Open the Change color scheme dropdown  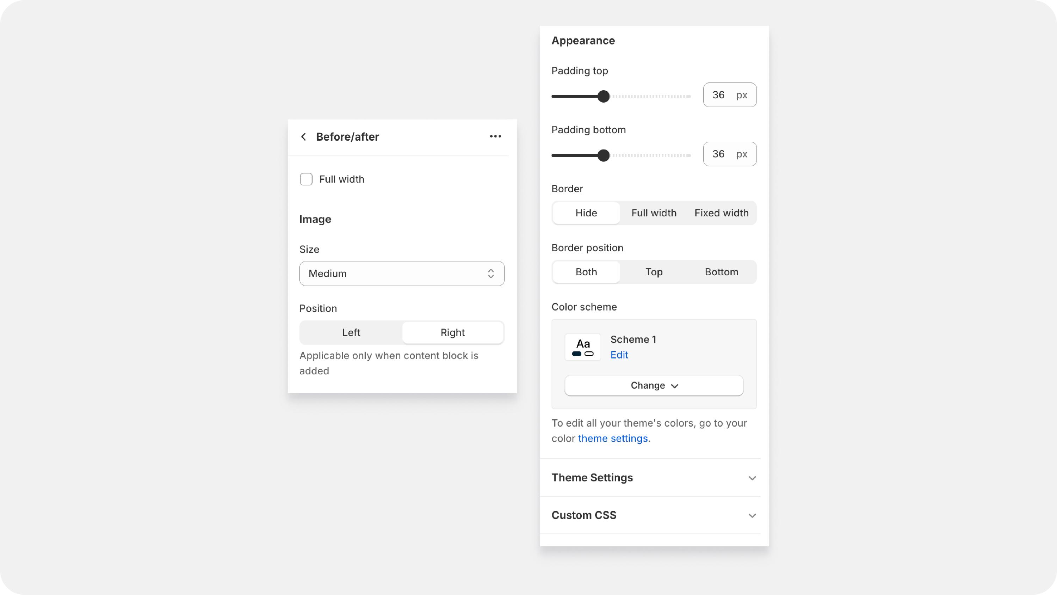coord(654,386)
